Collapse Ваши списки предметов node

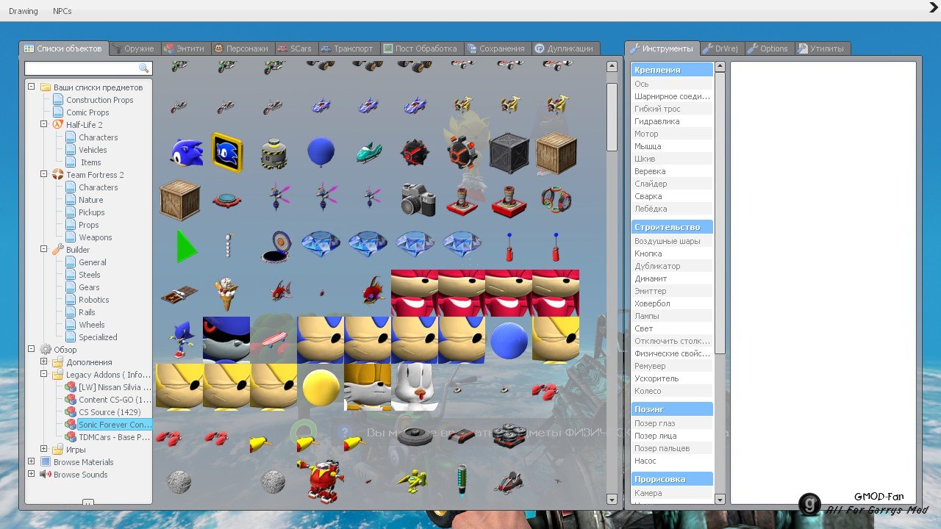pyautogui.click(x=32, y=87)
